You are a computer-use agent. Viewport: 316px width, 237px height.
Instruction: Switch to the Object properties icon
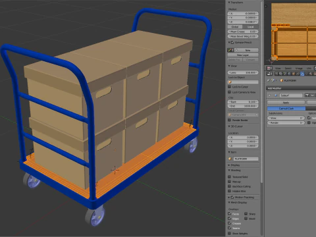coord(294,74)
